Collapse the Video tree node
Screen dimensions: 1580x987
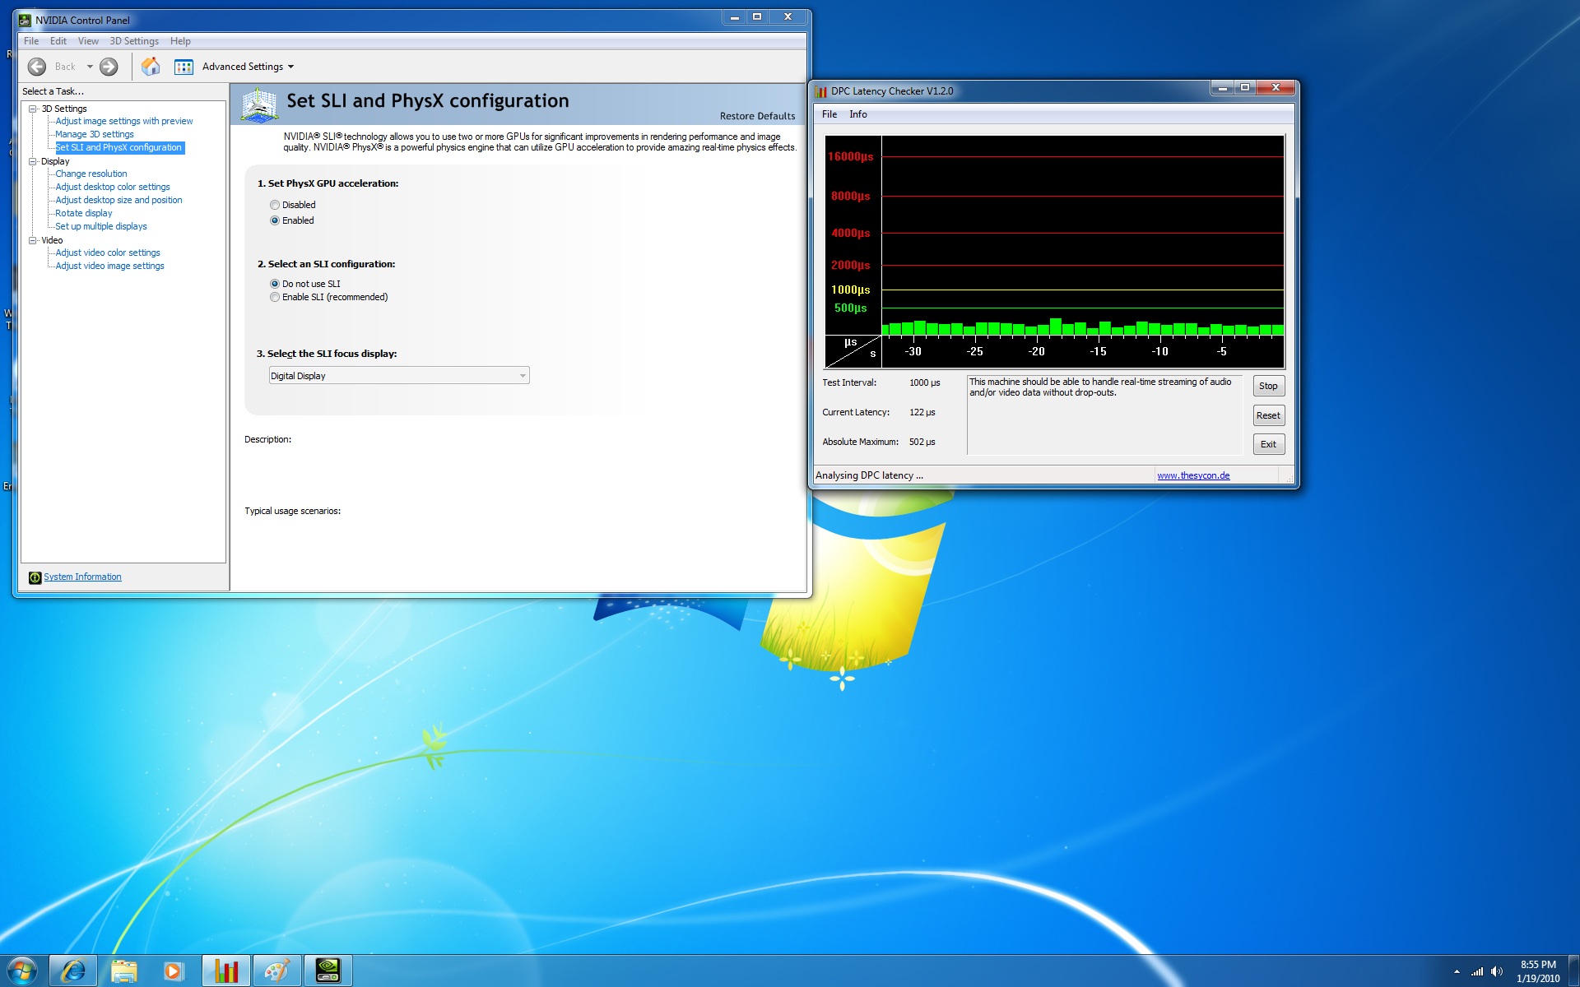(33, 240)
